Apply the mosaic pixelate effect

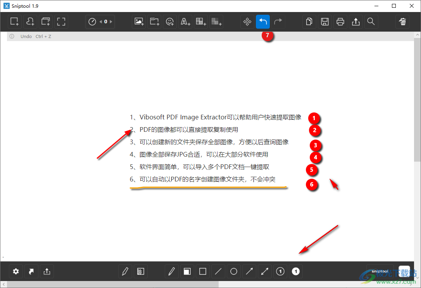point(200,21)
